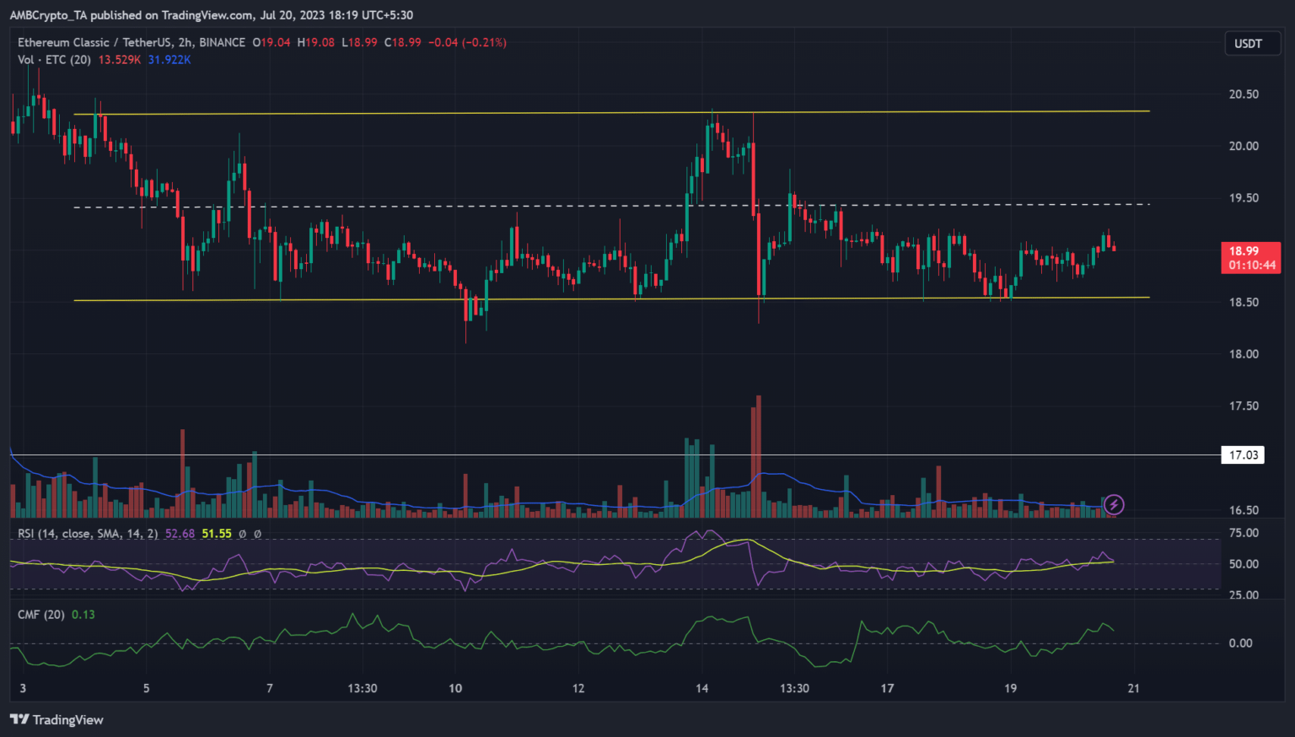Click the purple lightning bolt icon
This screenshot has height=737, width=1295.
[1114, 505]
